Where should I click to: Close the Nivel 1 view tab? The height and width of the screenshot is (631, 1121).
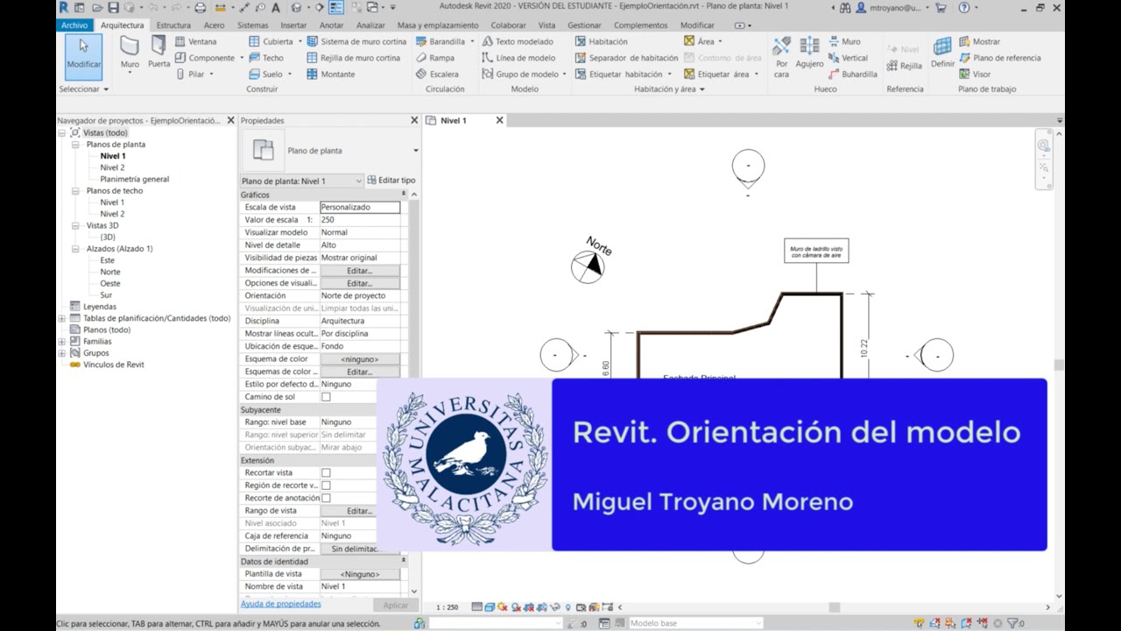(x=500, y=120)
